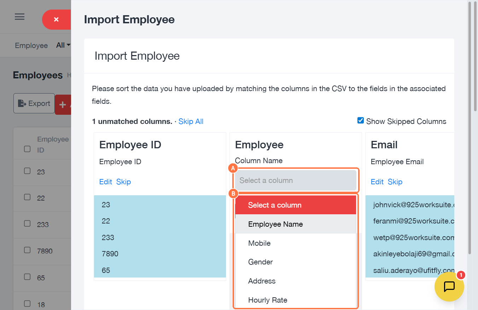Screen dimensions: 478x310
Task: Click the red close X button
Action: pos(56,19)
